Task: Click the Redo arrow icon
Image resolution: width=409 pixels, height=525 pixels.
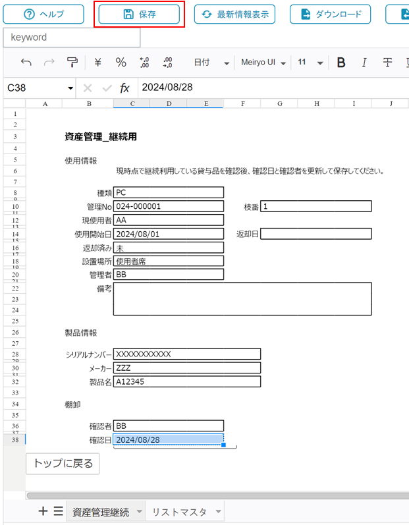Action: pos(49,63)
